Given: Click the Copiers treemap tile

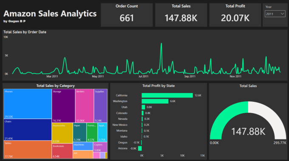Looking at the screenshot, I should (100, 147).
